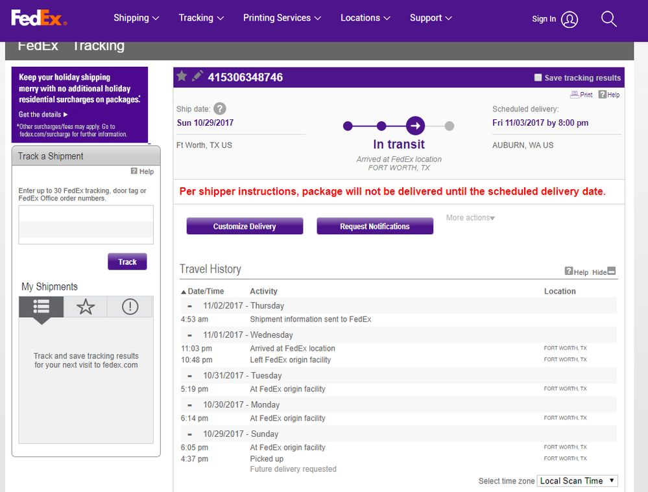Focus the tracking numbers input box

86,225
